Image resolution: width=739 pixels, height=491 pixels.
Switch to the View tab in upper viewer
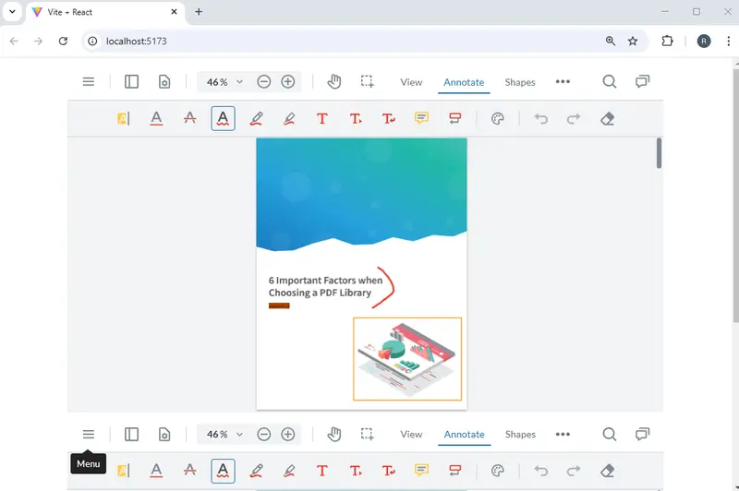point(411,82)
